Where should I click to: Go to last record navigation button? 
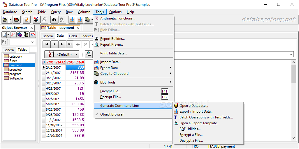(x=70, y=44)
